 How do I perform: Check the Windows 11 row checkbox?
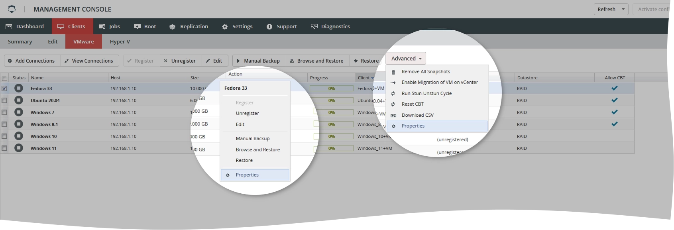(x=4, y=148)
